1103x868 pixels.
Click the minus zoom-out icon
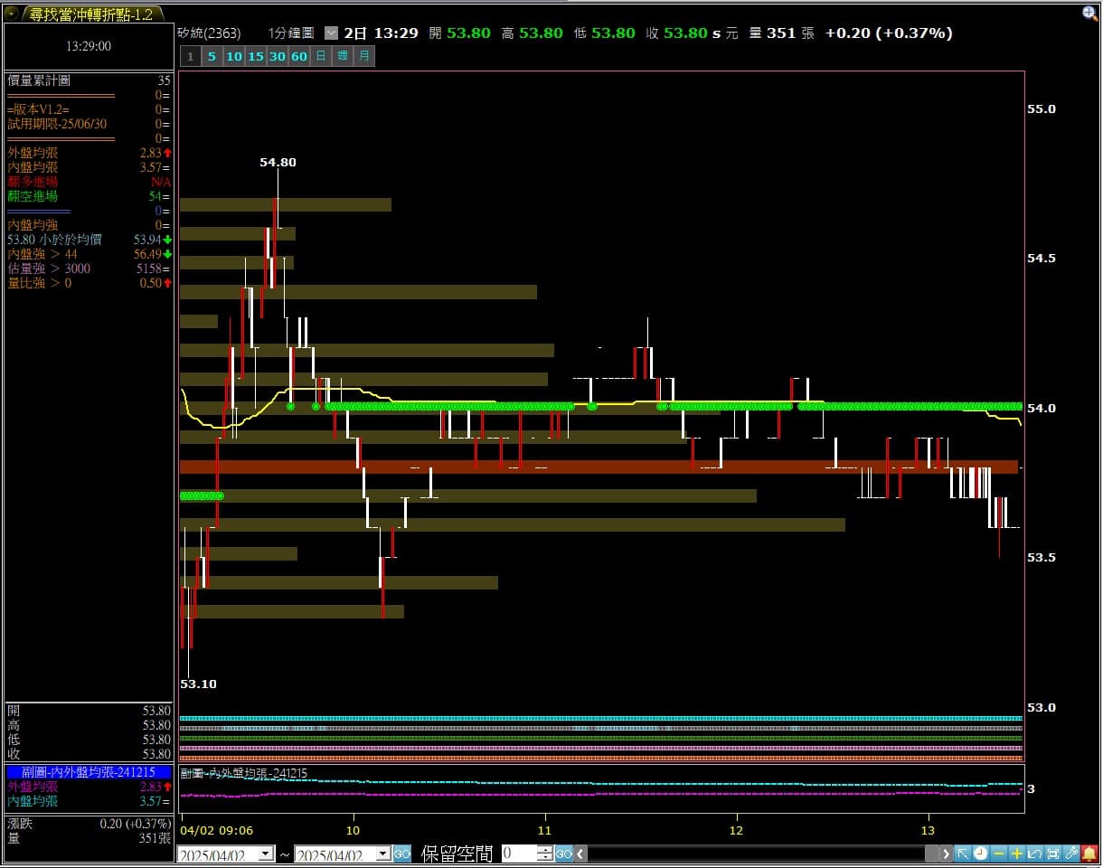(x=999, y=854)
